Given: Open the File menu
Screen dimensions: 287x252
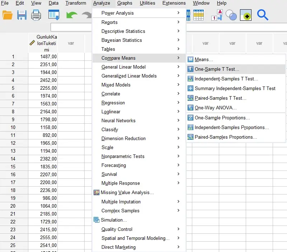Looking at the screenshot, I should [x=5, y=3].
